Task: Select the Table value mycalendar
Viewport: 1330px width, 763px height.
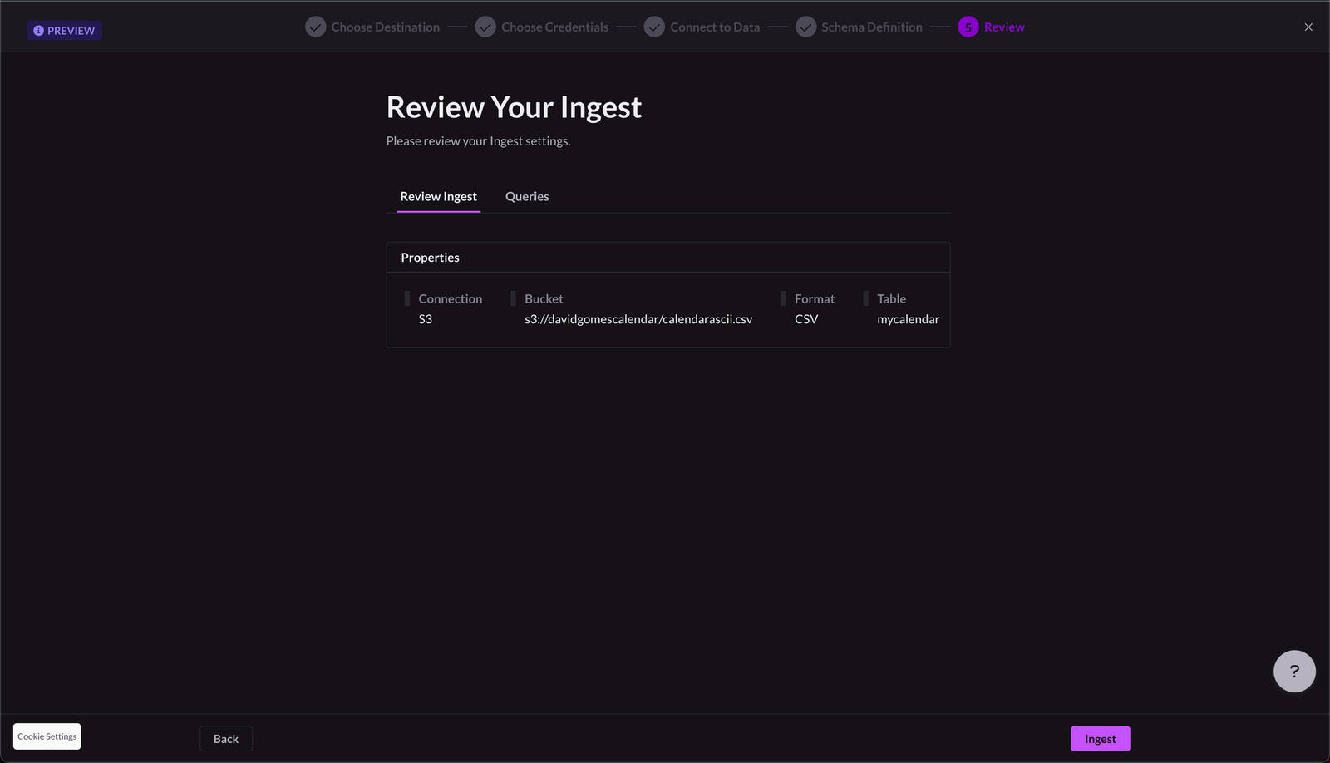Action: click(908, 318)
